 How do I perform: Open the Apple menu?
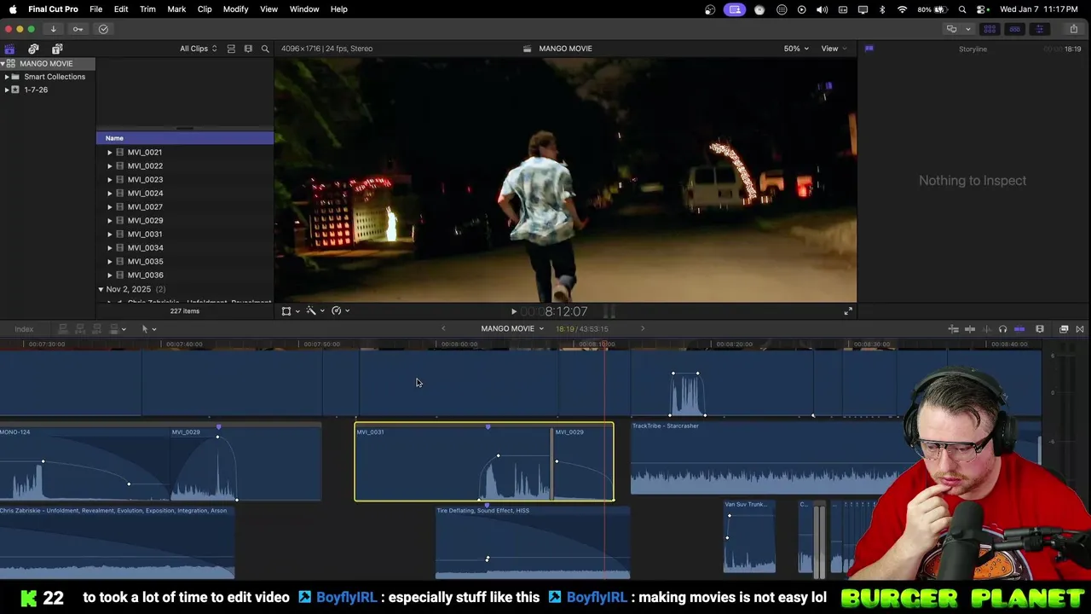[13, 9]
